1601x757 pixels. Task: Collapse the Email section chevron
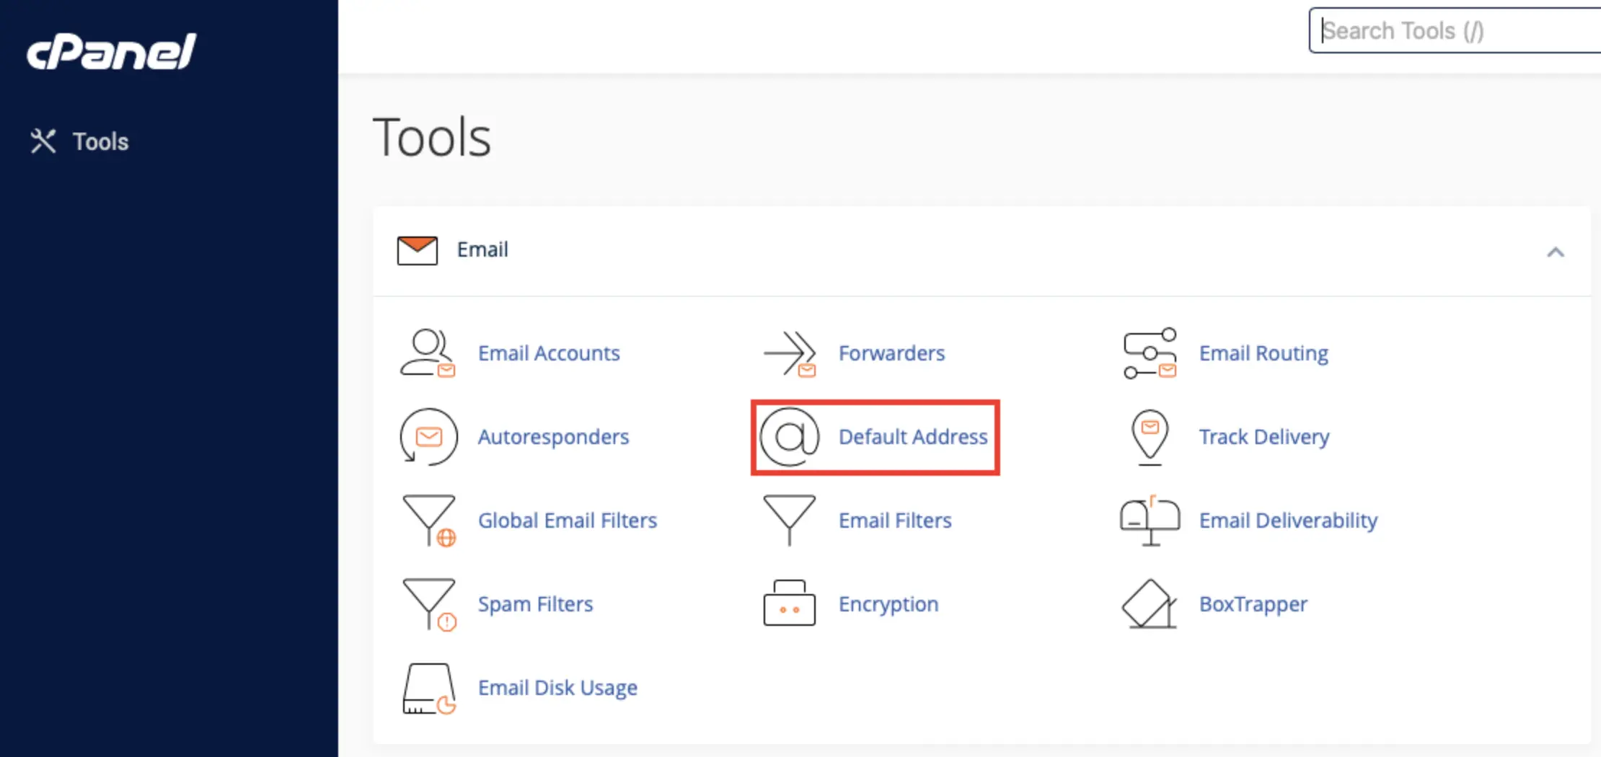[x=1556, y=252]
